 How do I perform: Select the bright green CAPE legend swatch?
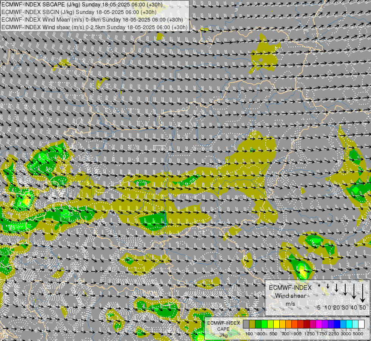pos(264,324)
